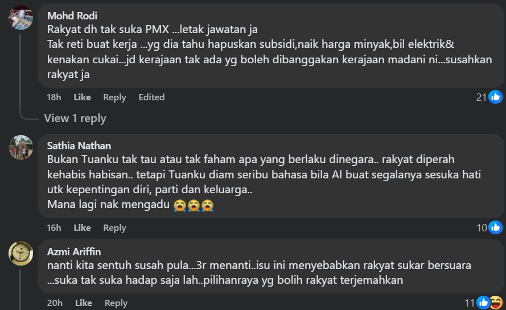Click the 16h timestamp on Sathia's comment

(54, 228)
